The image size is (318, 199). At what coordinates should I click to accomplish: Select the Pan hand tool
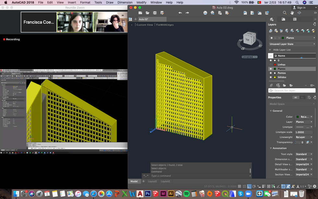coord(292,13)
